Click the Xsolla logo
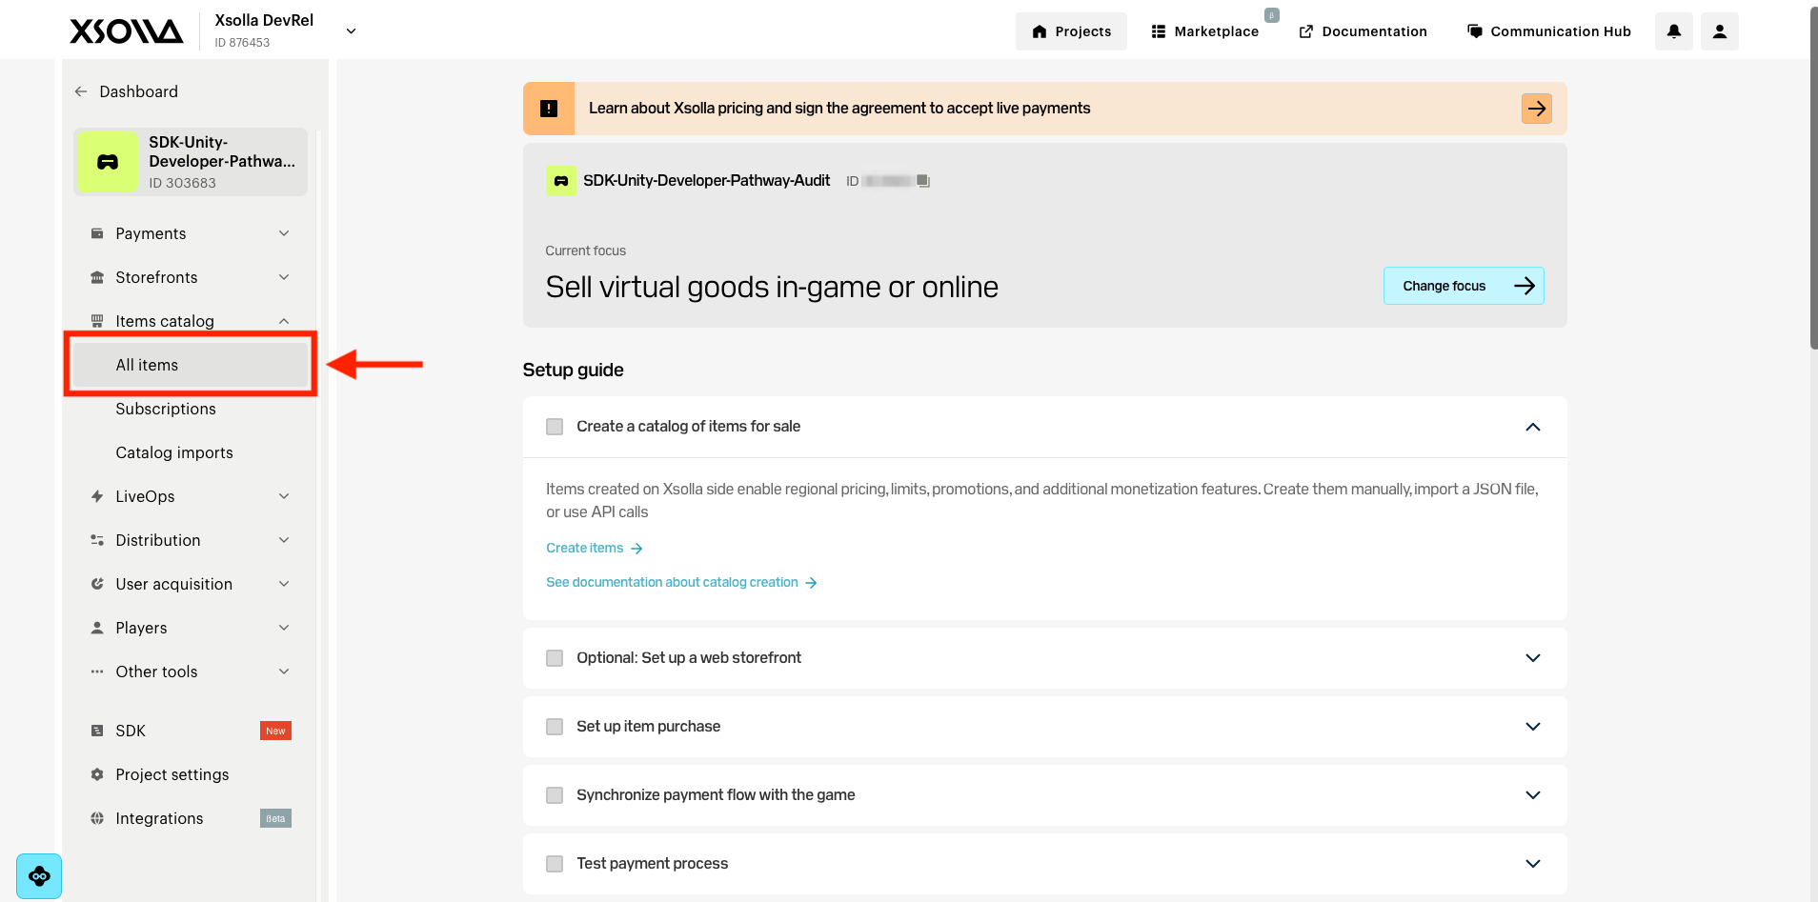 click(126, 31)
